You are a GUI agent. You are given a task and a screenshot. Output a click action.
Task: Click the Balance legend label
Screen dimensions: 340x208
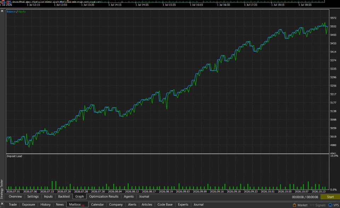click(11, 11)
